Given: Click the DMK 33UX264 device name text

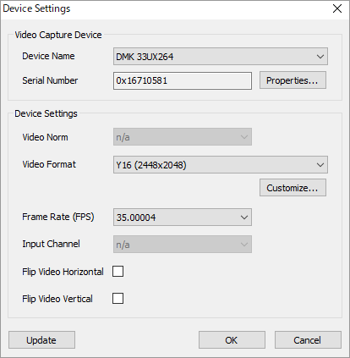Looking at the screenshot, I should click(145, 57).
